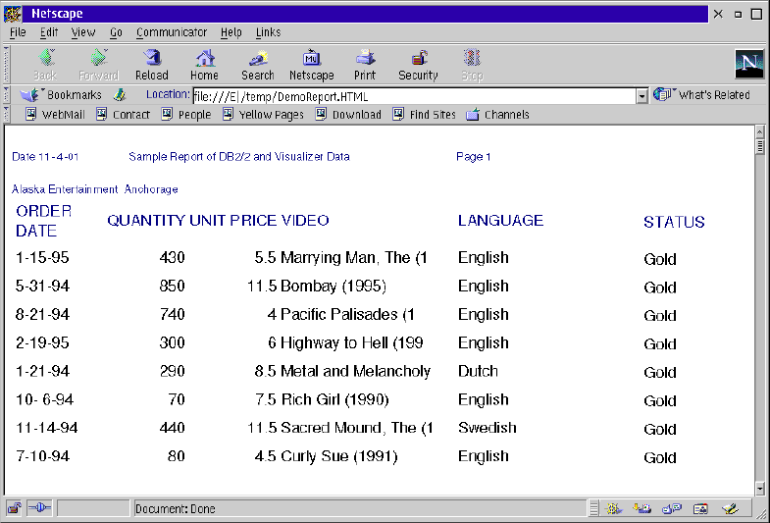
Task: Click the Back navigation icon
Action: coord(46,65)
